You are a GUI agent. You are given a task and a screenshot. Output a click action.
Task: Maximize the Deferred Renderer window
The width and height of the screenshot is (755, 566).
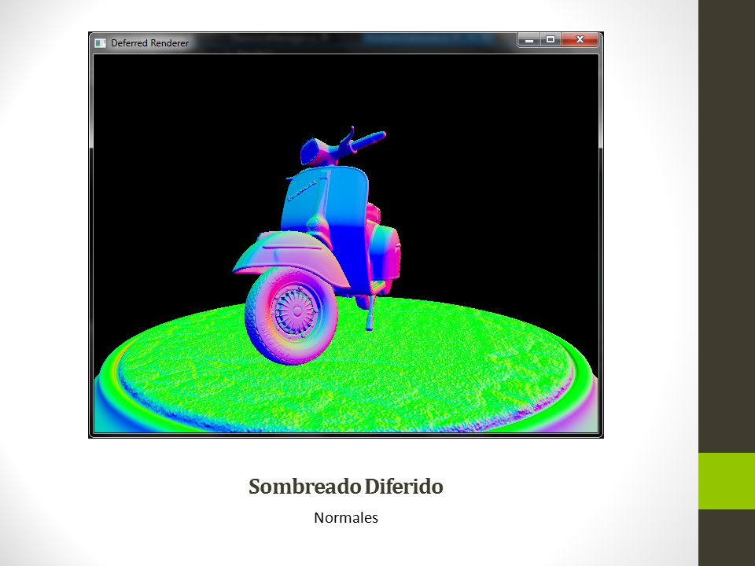[551, 40]
